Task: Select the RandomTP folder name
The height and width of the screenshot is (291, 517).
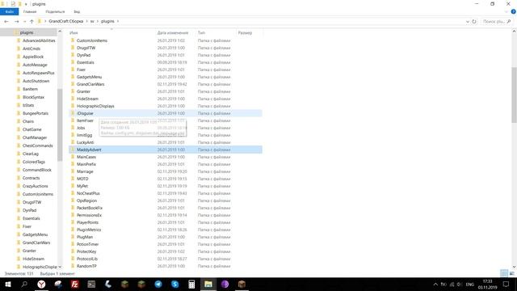Action: (86, 266)
